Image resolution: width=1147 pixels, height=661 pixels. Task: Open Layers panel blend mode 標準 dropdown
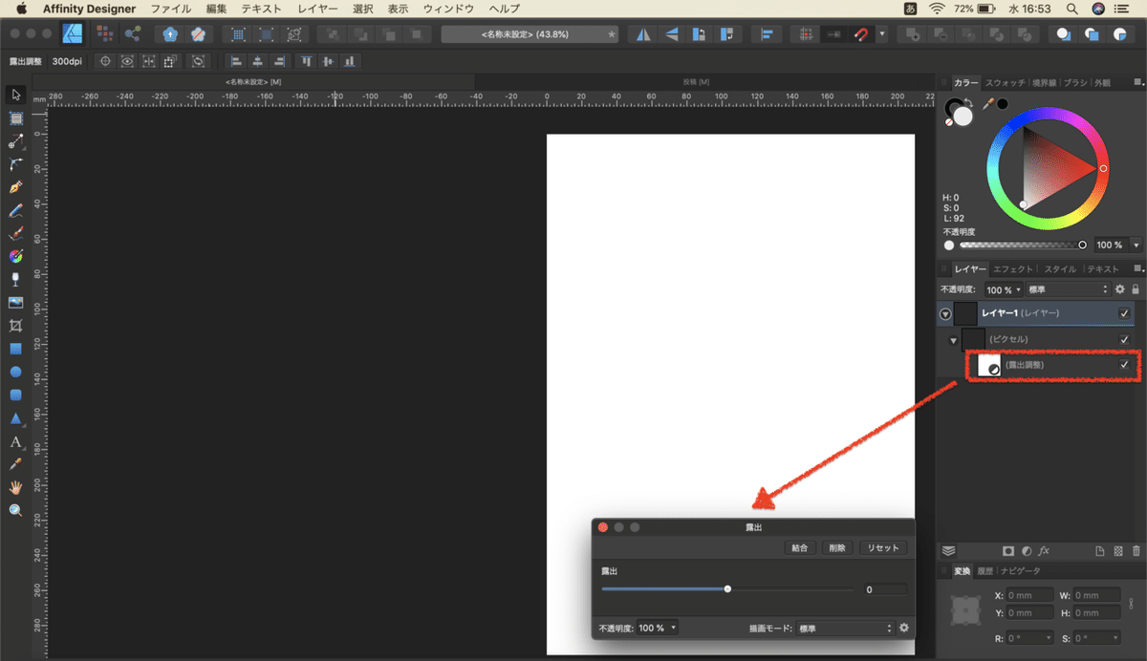[x=1069, y=289]
